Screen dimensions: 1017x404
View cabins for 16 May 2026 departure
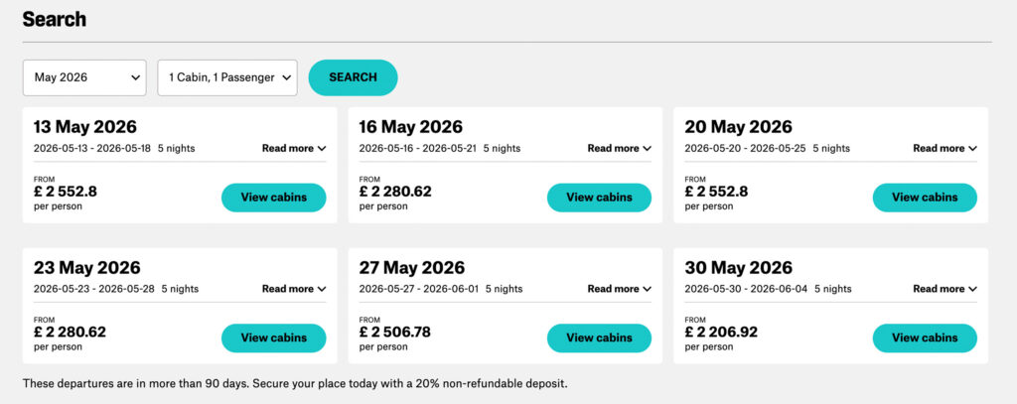point(599,198)
